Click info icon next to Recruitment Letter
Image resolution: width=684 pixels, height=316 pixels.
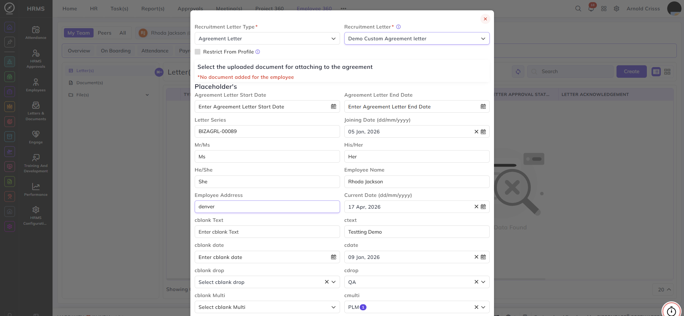click(x=398, y=27)
